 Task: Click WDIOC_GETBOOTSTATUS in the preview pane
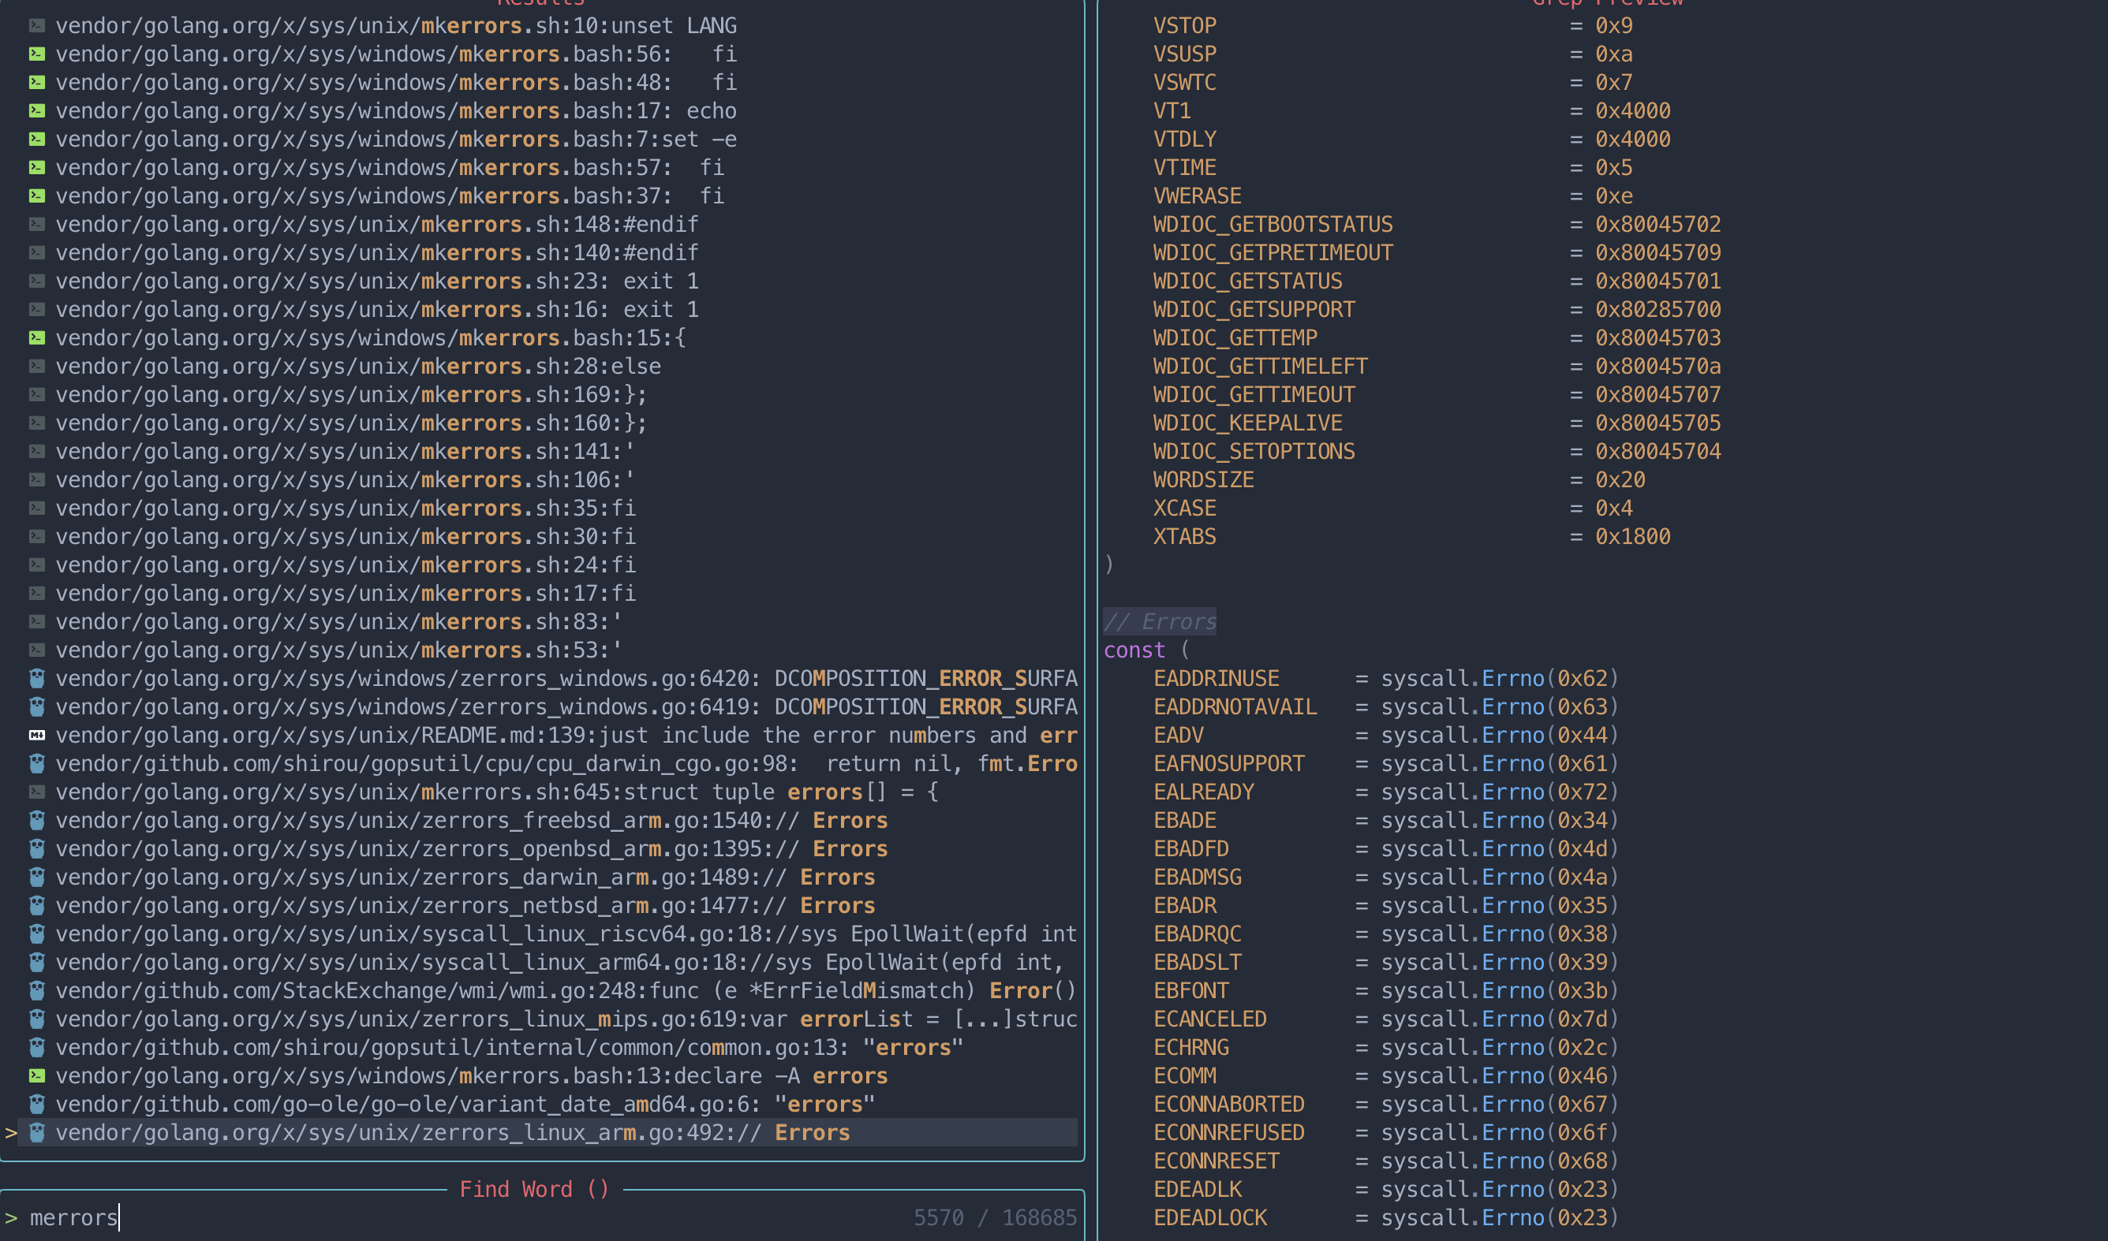point(1273,225)
